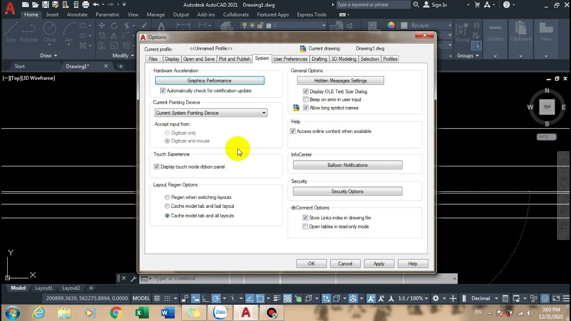Toggle Access online content when available
Viewport: 571px width, 321px height.
point(293,131)
